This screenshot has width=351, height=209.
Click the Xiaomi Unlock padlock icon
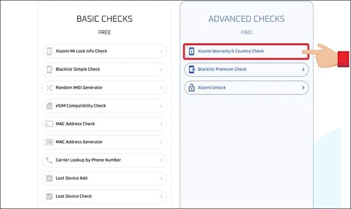click(x=191, y=88)
